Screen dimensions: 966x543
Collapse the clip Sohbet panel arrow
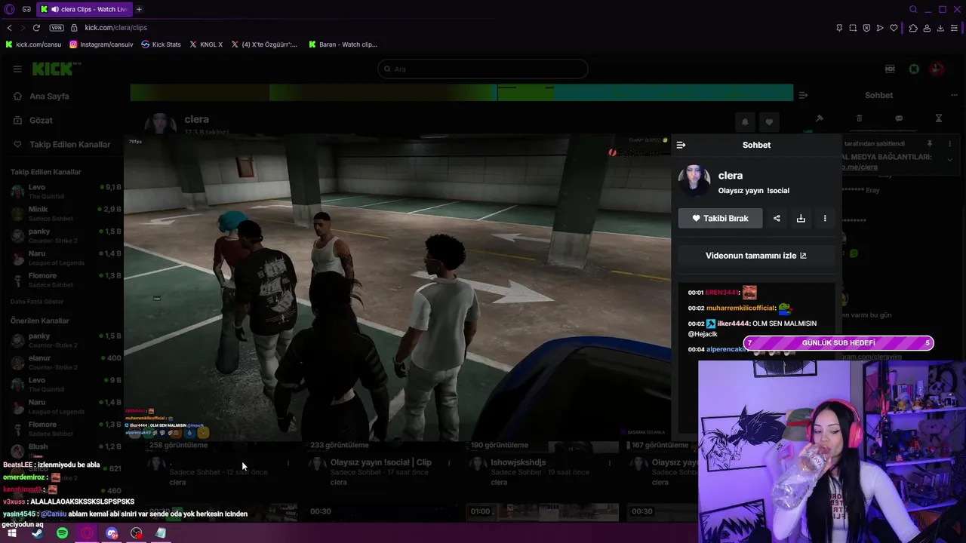[681, 145]
